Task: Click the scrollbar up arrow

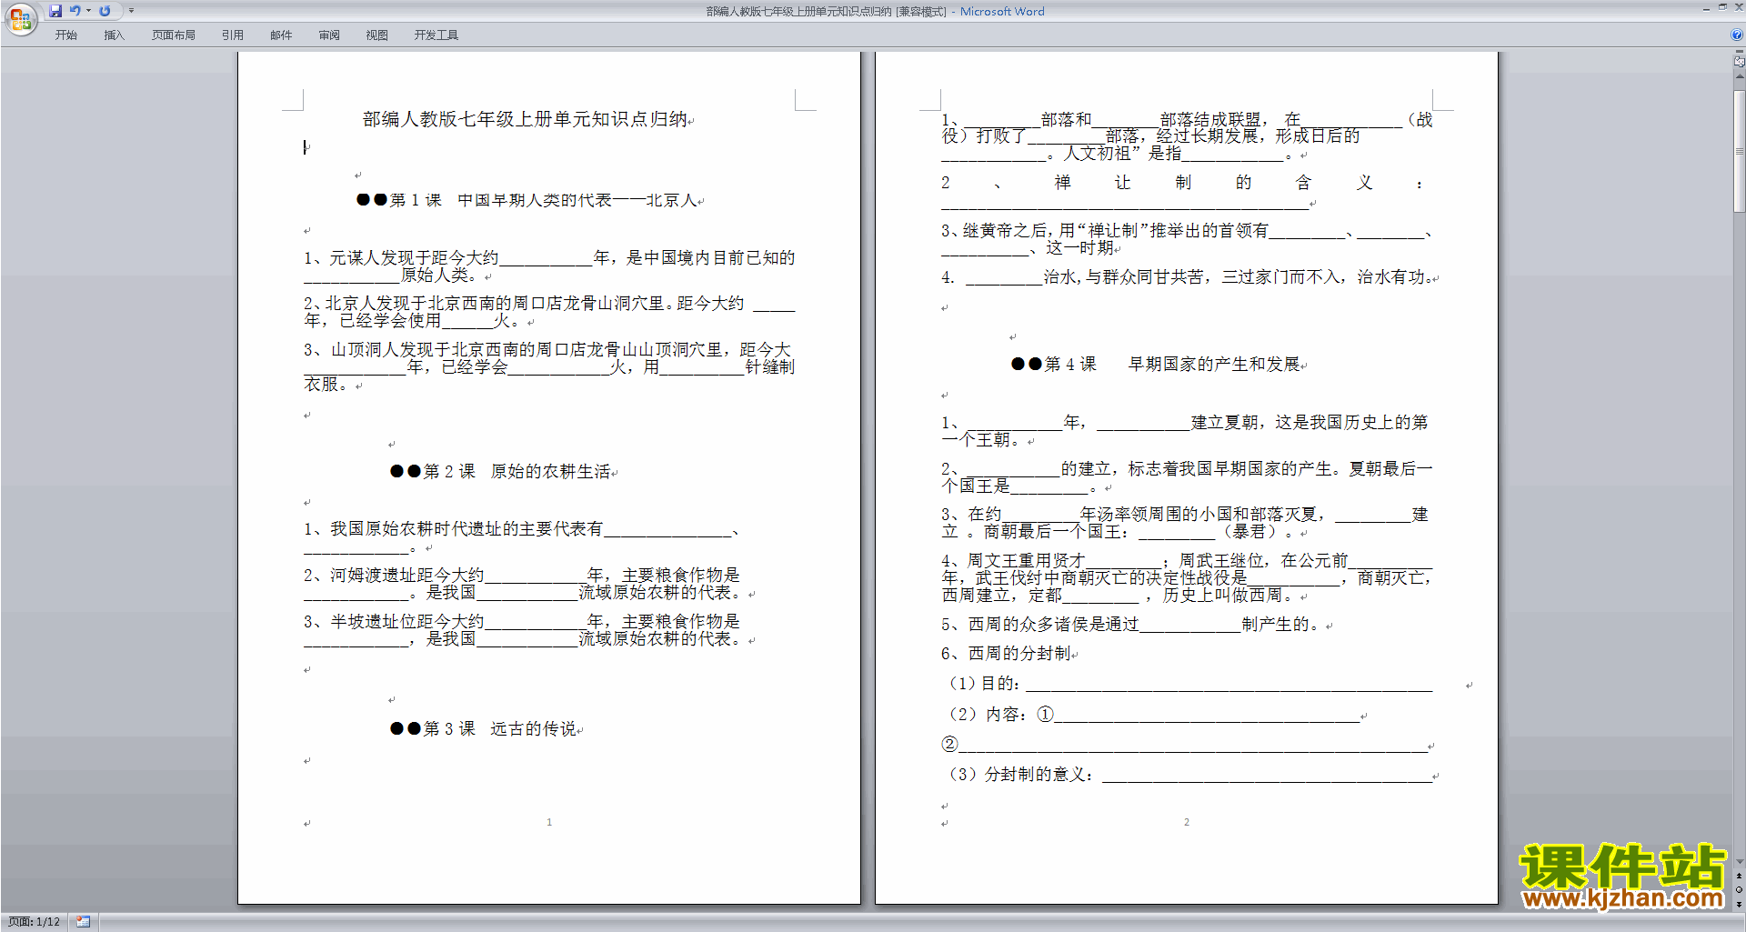Action: [x=1740, y=76]
